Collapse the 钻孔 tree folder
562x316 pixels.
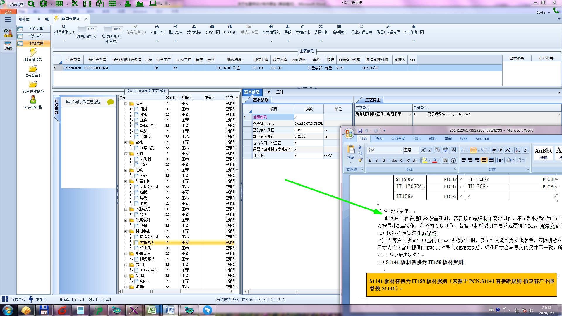pos(126,142)
